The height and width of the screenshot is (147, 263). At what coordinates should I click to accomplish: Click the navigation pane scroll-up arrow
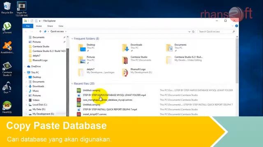pos(67,37)
